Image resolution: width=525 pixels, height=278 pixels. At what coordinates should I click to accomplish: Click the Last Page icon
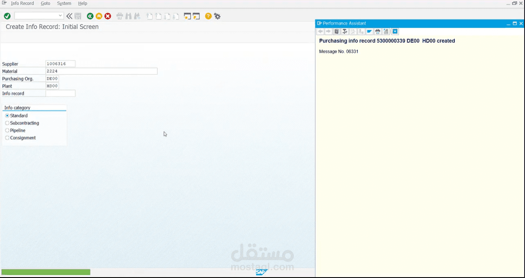click(176, 16)
